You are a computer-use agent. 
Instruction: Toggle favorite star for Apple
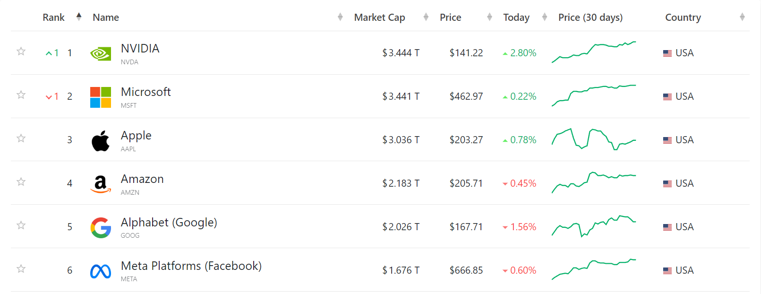[21, 138]
